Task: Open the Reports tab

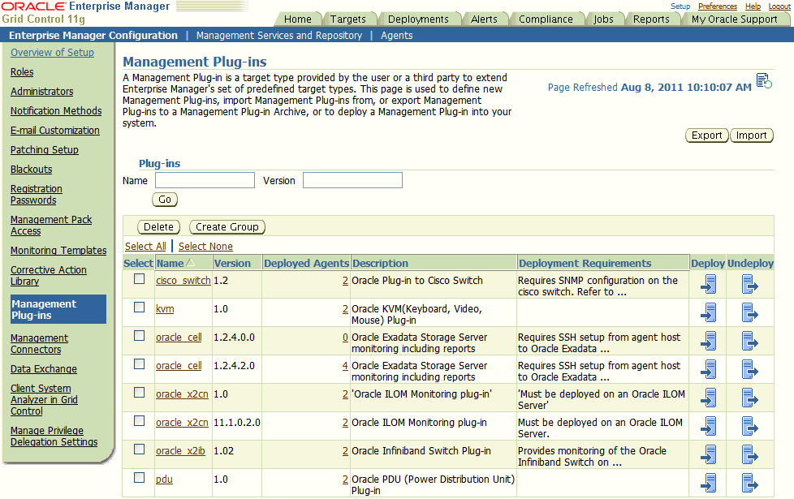Action: click(651, 19)
